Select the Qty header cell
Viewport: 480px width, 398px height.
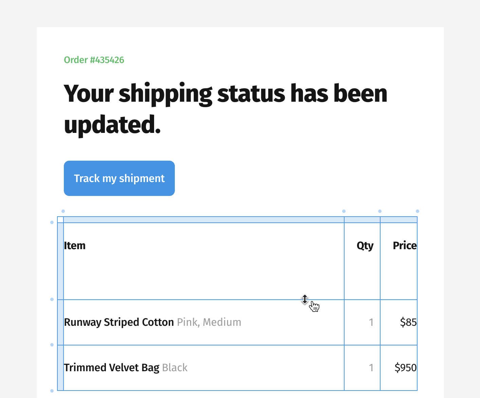tap(362, 261)
